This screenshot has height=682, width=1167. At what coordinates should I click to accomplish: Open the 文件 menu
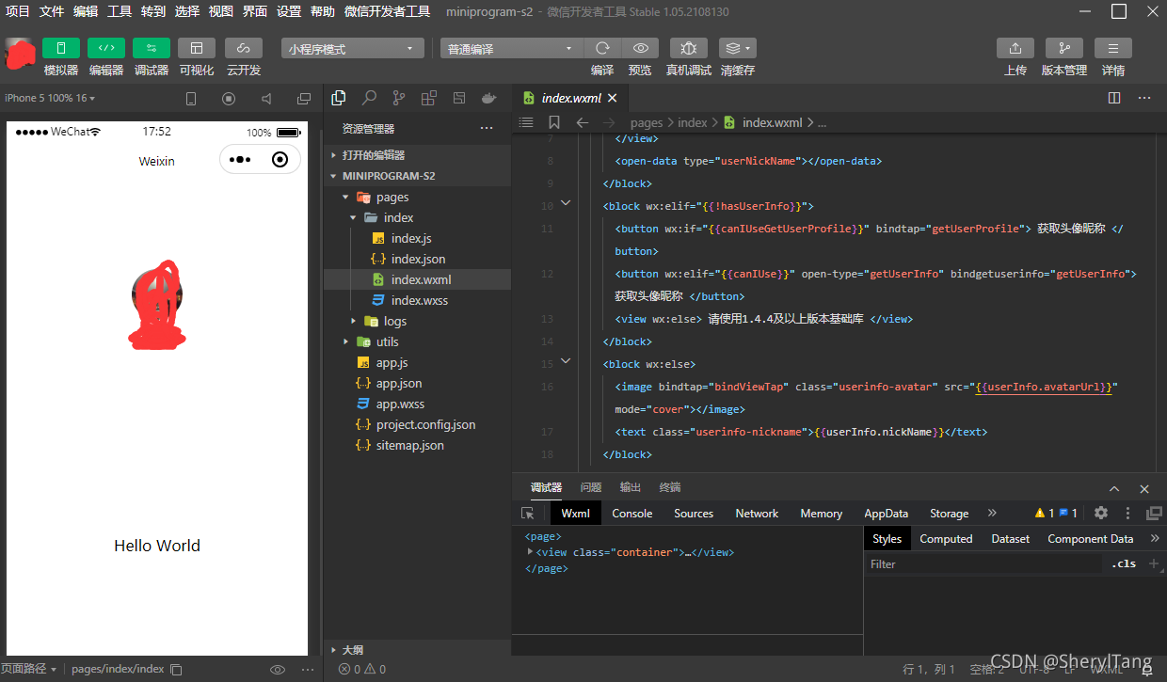[52, 11]
